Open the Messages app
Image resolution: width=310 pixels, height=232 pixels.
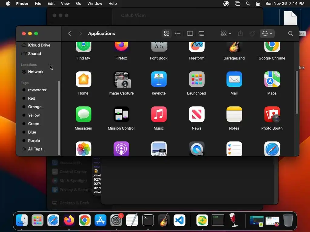(x=83, y=114)
